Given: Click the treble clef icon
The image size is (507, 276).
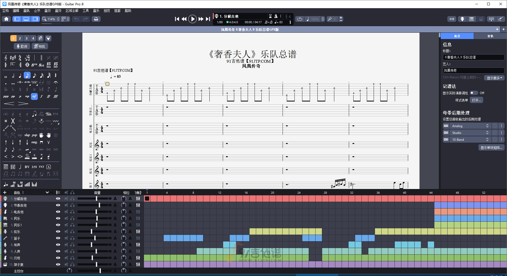Looking at the screenshot, I should 6,58.
